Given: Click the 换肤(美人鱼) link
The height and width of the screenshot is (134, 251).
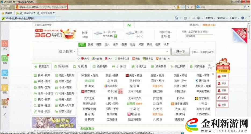Looking at the screenshot, I should tap(209, 25).
